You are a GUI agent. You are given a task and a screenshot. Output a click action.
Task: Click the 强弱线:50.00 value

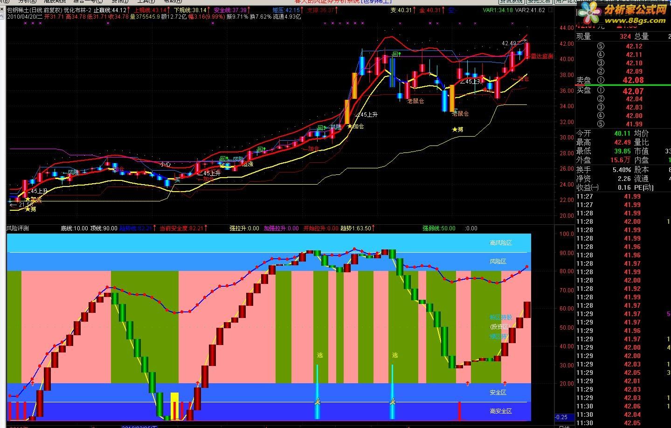coord(439,228)
